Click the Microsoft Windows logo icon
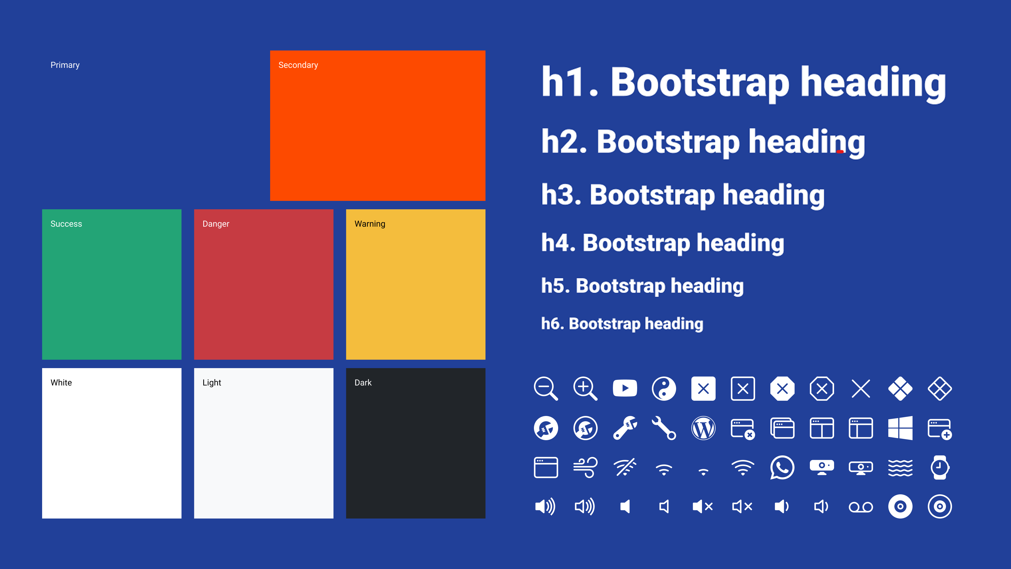 (900, 428)
